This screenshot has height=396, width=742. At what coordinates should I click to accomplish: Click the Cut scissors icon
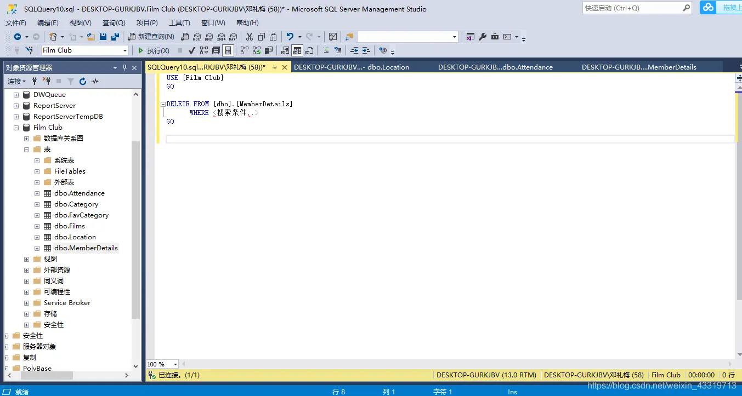coord(250,37)
